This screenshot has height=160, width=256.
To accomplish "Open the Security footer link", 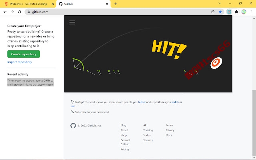I will (x=148, y=140).
